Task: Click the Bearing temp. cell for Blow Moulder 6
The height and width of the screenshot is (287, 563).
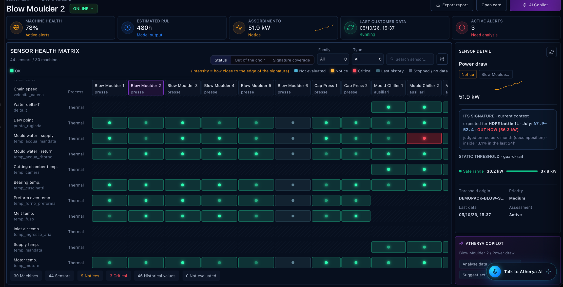Action: (x=293, y=185)
